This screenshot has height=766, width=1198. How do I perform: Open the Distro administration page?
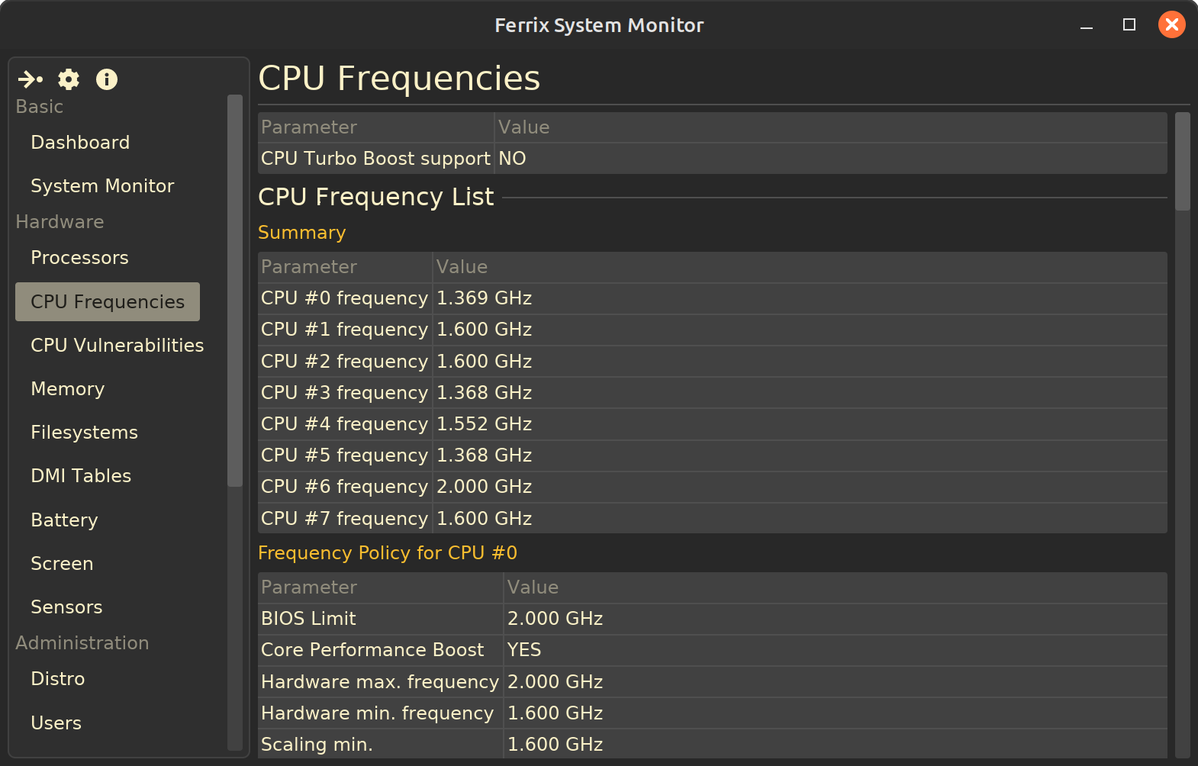pos(58,679)
